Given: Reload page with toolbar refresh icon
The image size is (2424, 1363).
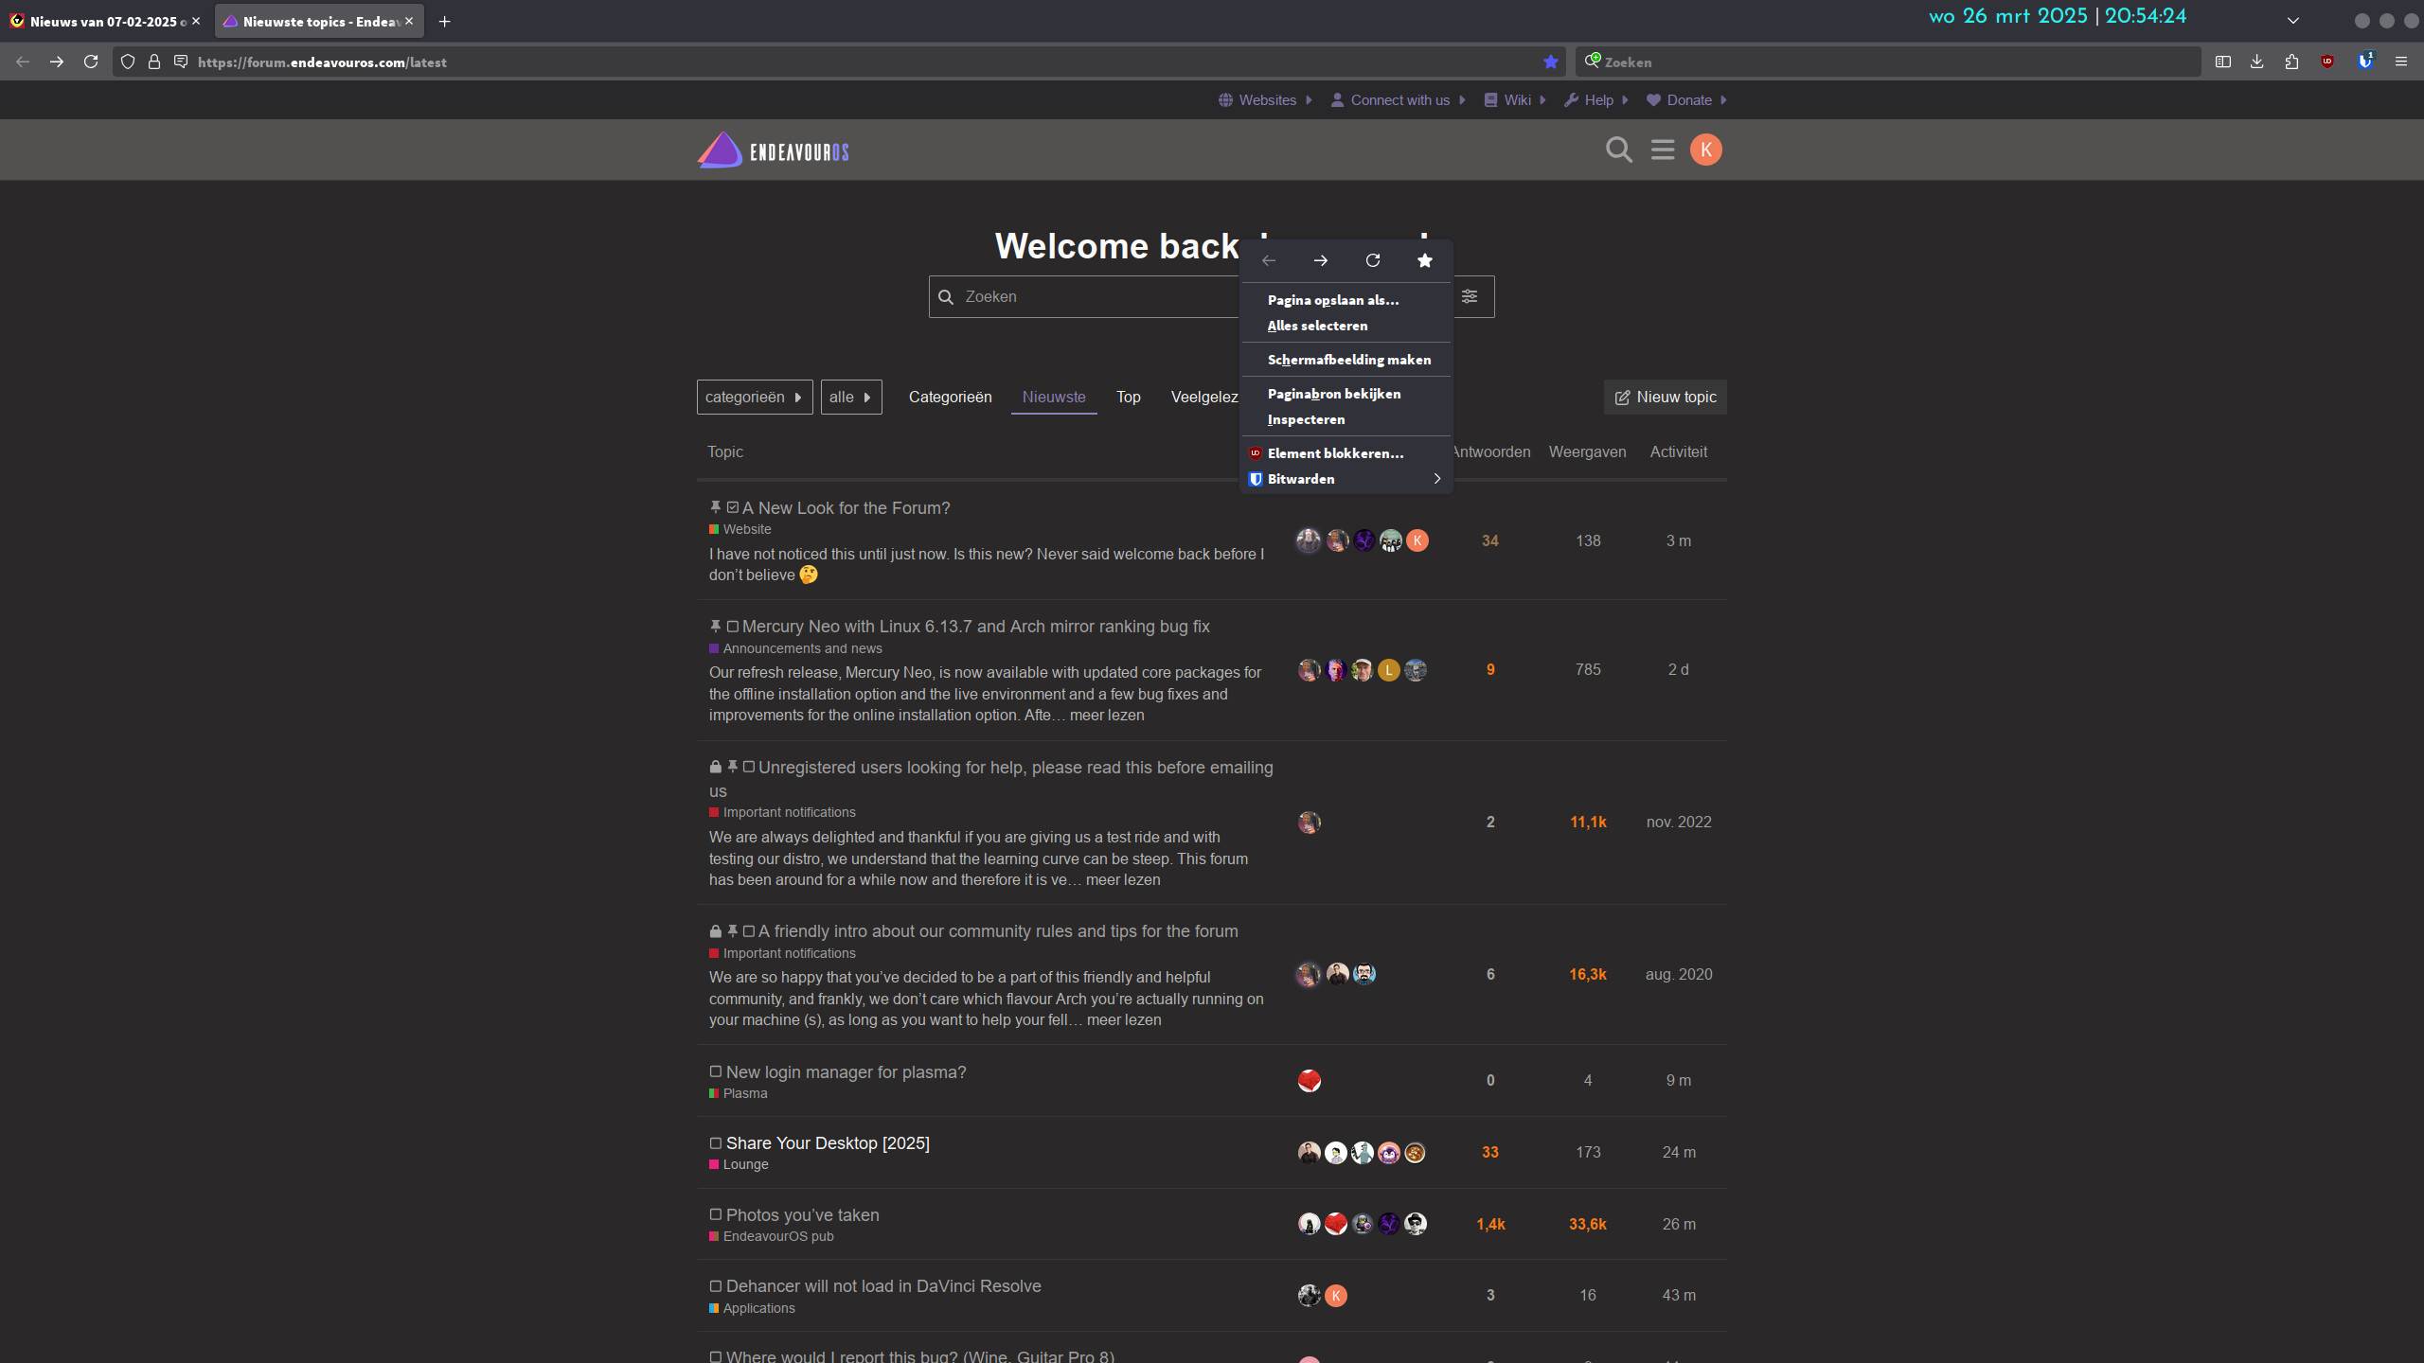Looking at the screenshot, I should pyautogui.click(x=91, y=62).
